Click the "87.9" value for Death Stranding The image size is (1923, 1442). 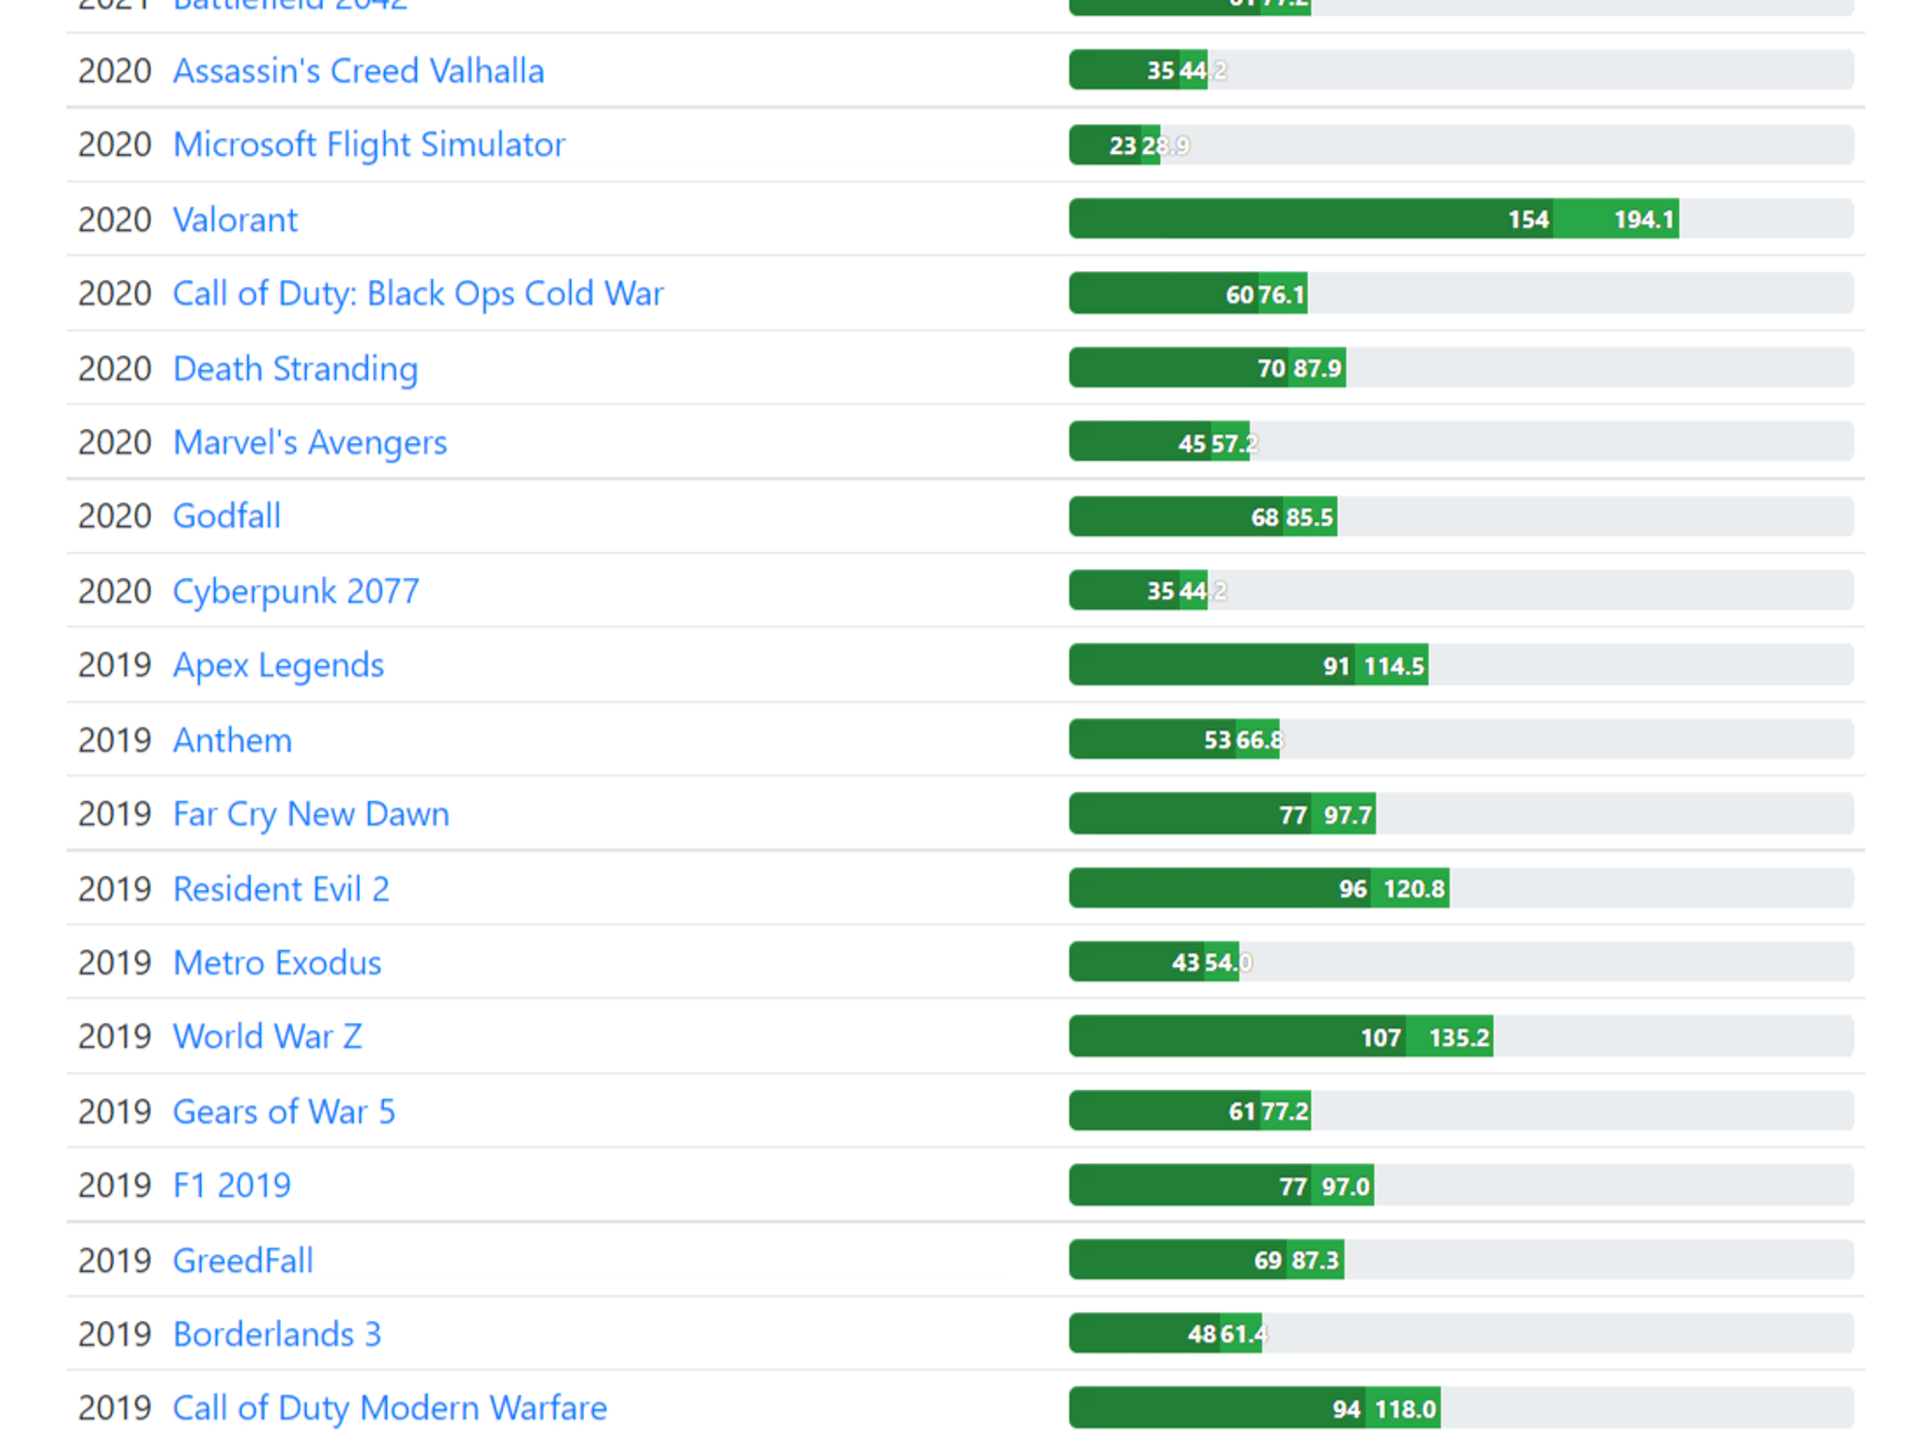(x=1316, y=368)
